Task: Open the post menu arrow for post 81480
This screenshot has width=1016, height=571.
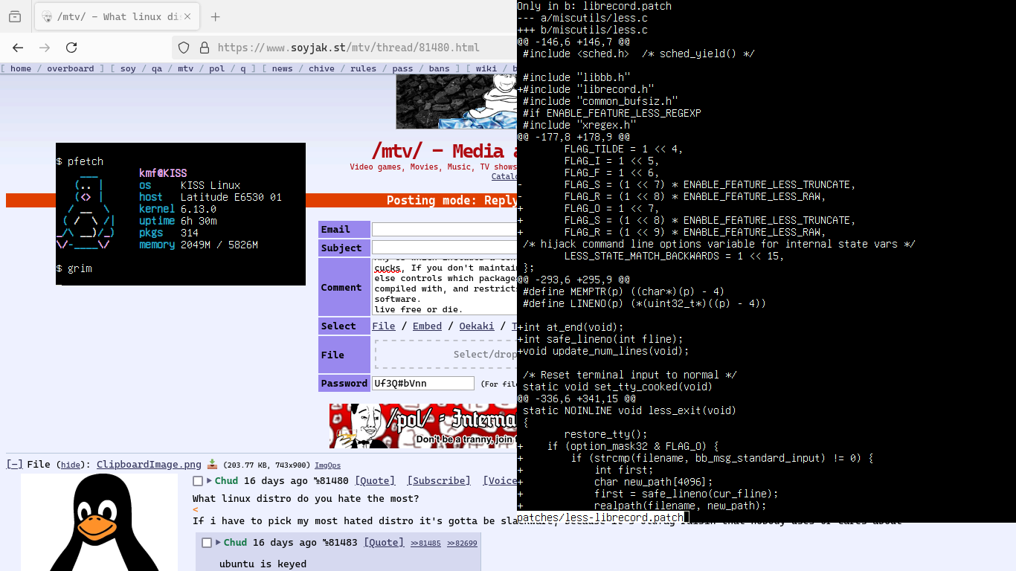Action: 210,480
